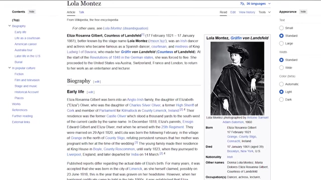Image resolution: width=321 pixels, height=180 pixels.
Task: Jump to (Top) in Contents
Action: point(16,20)
